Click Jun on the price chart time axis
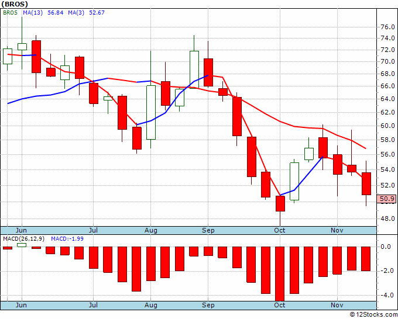 point(21,230)
